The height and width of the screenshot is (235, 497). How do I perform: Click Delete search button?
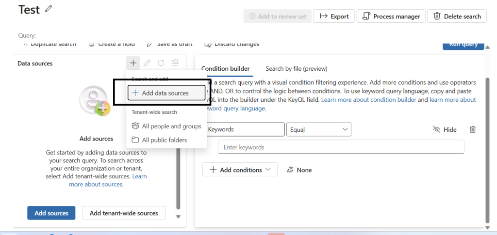[x=457, y=16]
